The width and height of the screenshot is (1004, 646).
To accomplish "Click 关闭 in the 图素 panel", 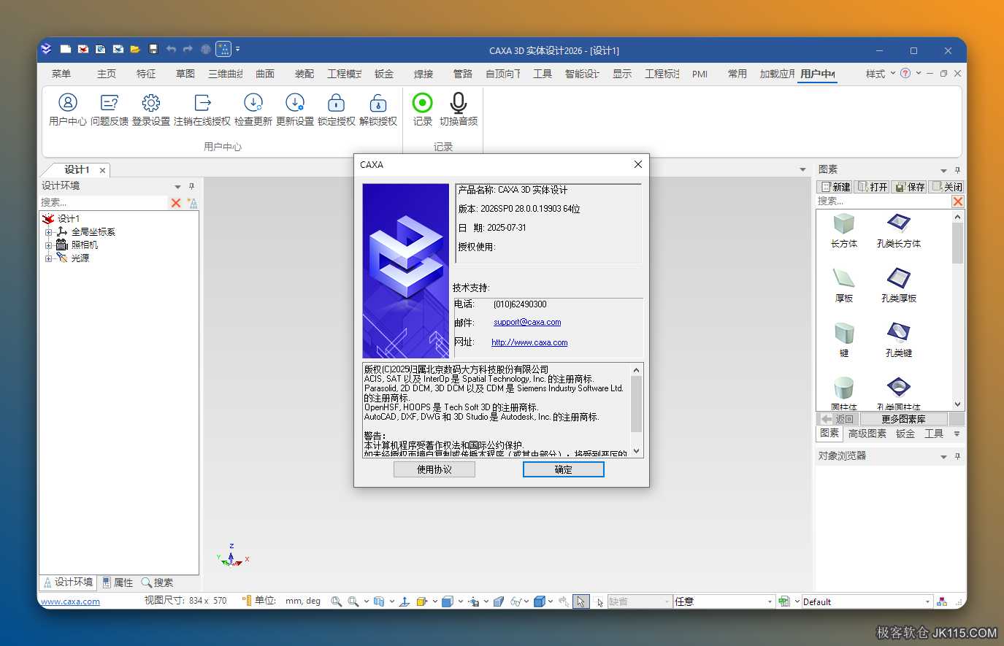I will point(946,187).
